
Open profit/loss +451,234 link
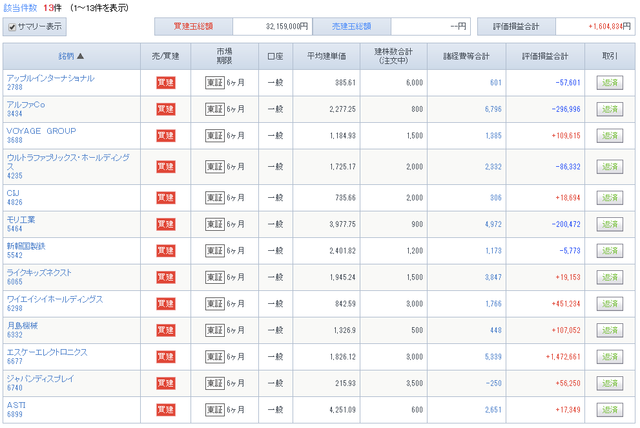point(566,304)
